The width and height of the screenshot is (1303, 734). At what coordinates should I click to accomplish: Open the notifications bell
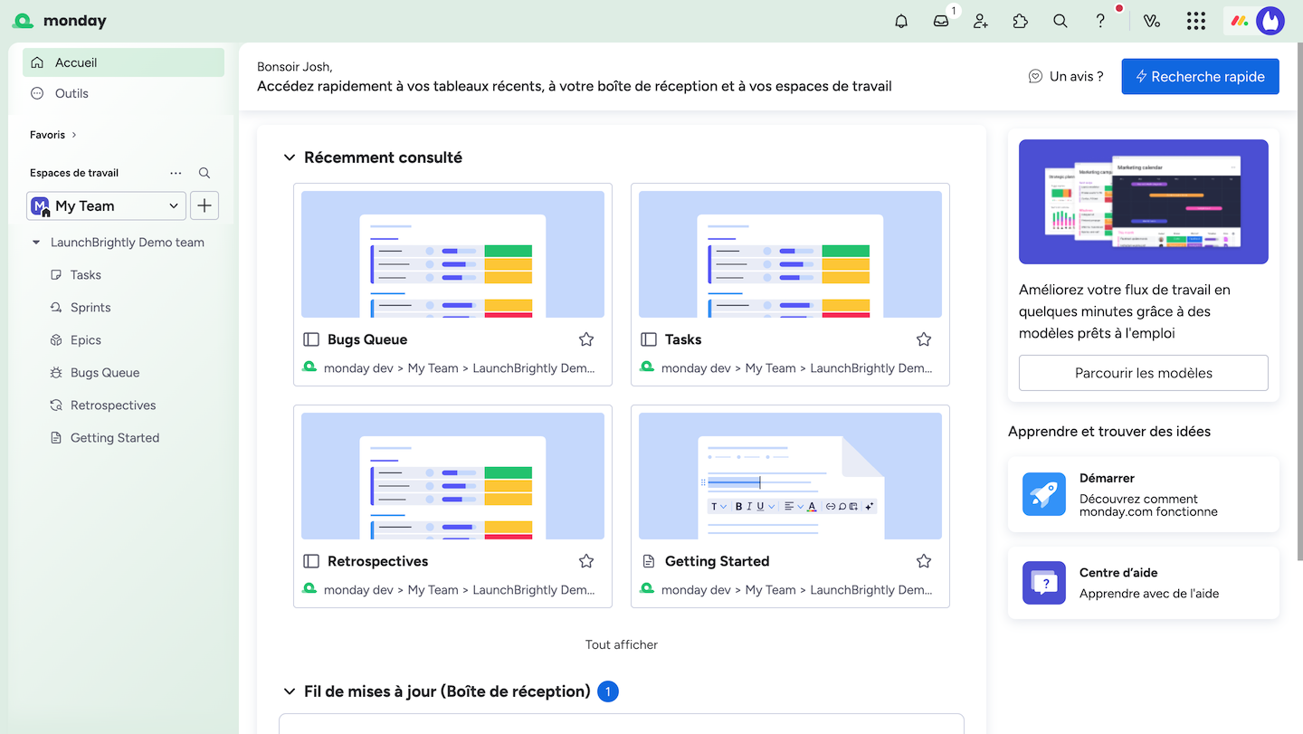[901, 21]
